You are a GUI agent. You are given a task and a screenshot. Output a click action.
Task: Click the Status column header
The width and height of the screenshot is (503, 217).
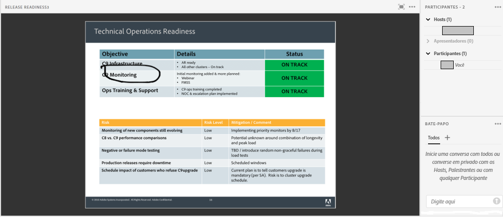(294, 54)
